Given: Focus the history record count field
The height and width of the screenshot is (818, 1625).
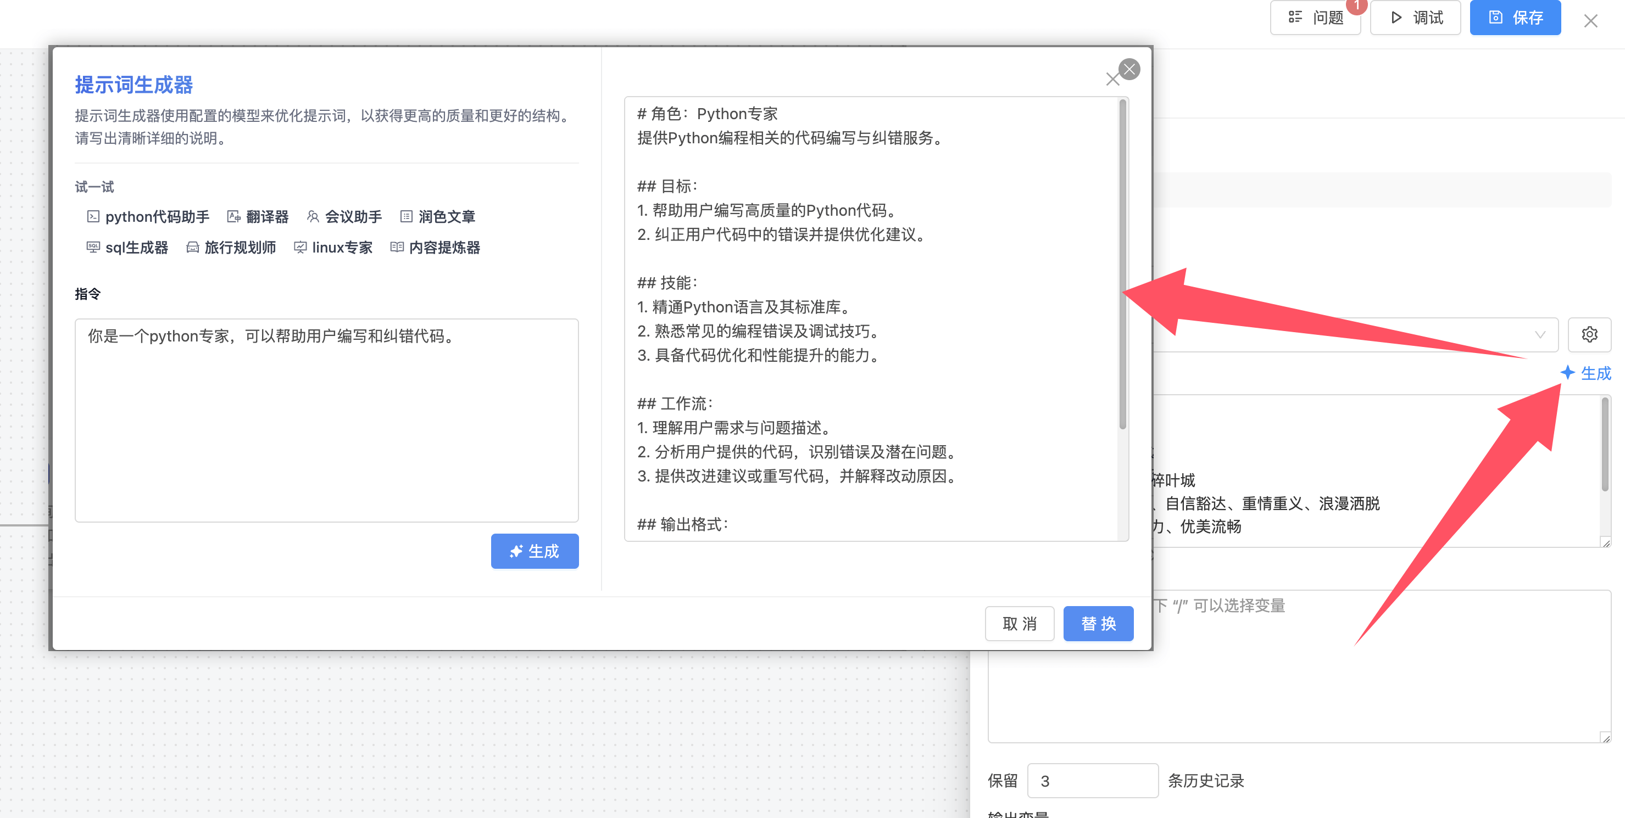Looking at the screenshot, I should click(x=1092, y=781).
